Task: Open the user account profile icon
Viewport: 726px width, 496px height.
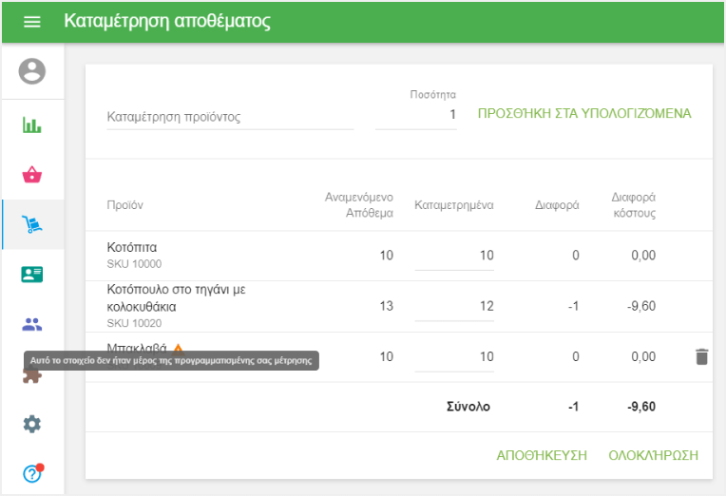Action: 32,71
